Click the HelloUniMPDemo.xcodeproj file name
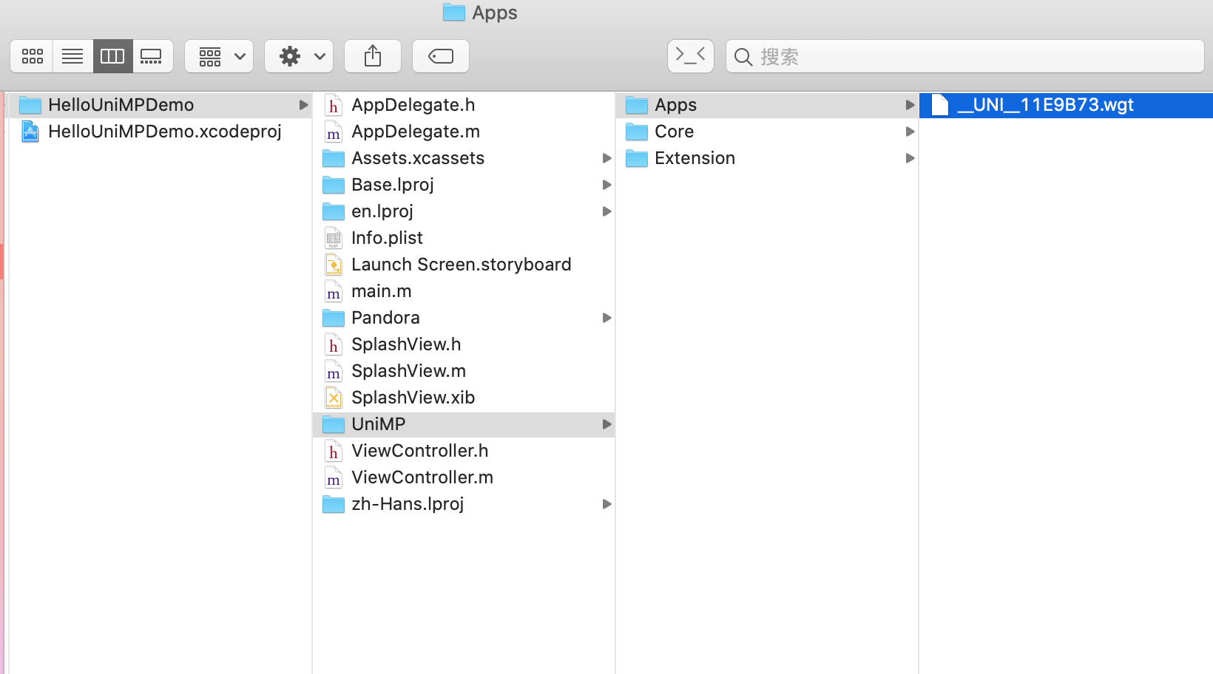The height and width of the screenshot is (674, 1213). coord(165,132)
